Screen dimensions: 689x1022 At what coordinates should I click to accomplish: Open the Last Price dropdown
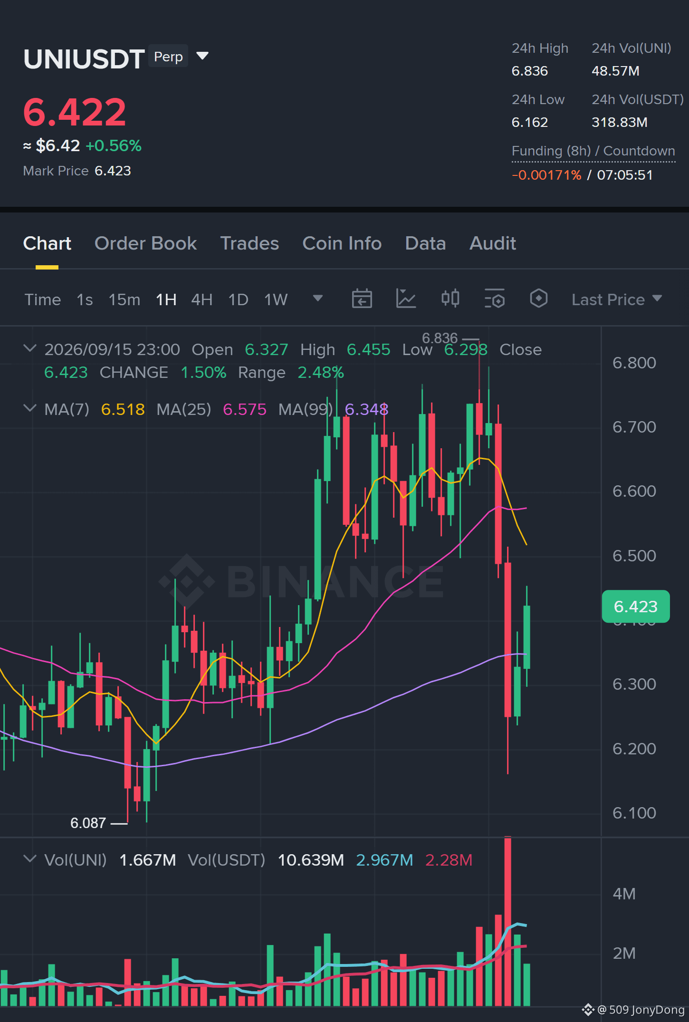616,299
